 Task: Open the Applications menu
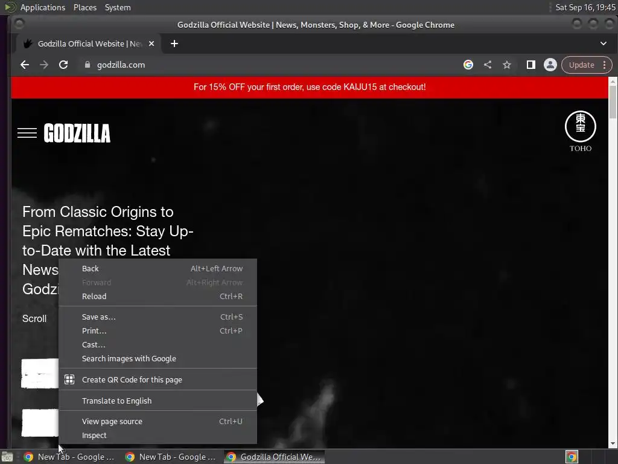pyautogui.click(x=43, y=7)
